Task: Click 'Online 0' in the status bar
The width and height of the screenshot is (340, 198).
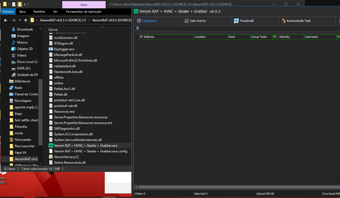Action: (x=140, y=194)
